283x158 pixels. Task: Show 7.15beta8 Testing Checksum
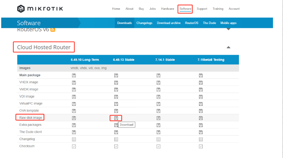tap(201, 146)
